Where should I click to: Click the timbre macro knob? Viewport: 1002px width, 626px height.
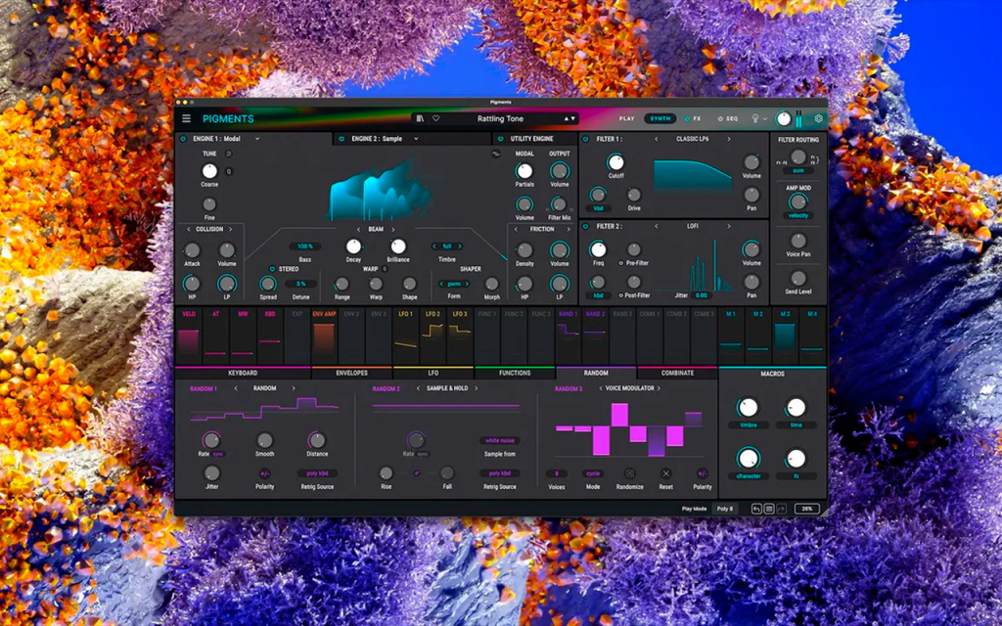[748, 407]
